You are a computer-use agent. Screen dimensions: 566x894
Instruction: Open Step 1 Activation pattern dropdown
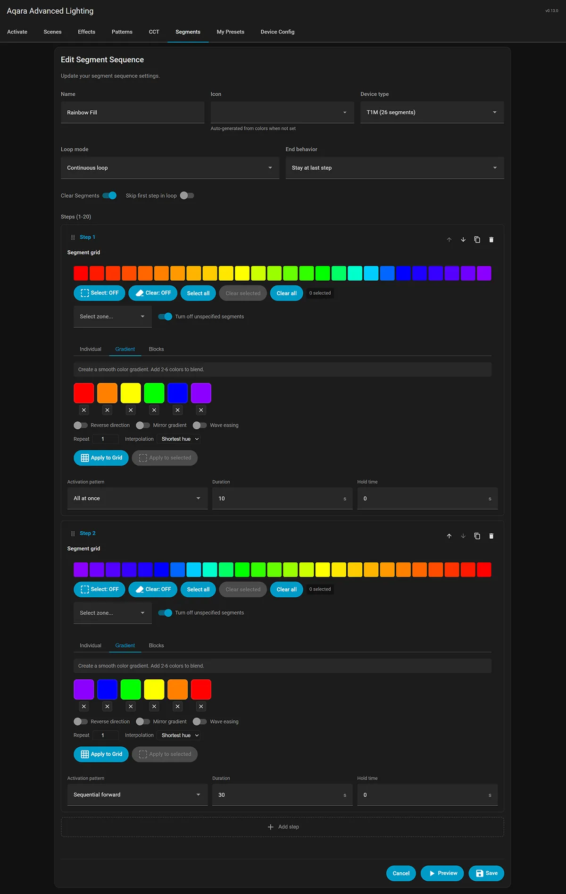pyautogui.click(x=137, y=498)
